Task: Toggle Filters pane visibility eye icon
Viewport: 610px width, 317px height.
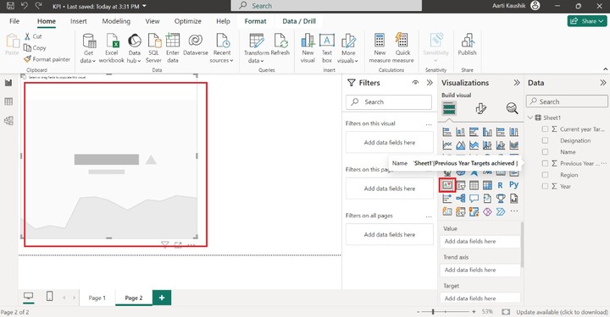Action: [415, 83]
